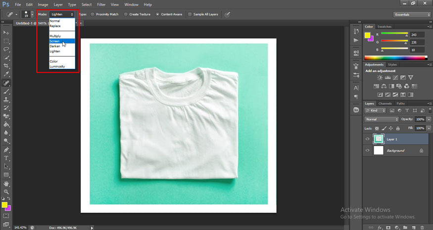The image size is (433, 230).
Task: Select the Move tool
Action: click(6, 33)
